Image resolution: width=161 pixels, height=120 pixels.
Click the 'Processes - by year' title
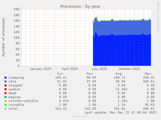(x=80, y=6)
